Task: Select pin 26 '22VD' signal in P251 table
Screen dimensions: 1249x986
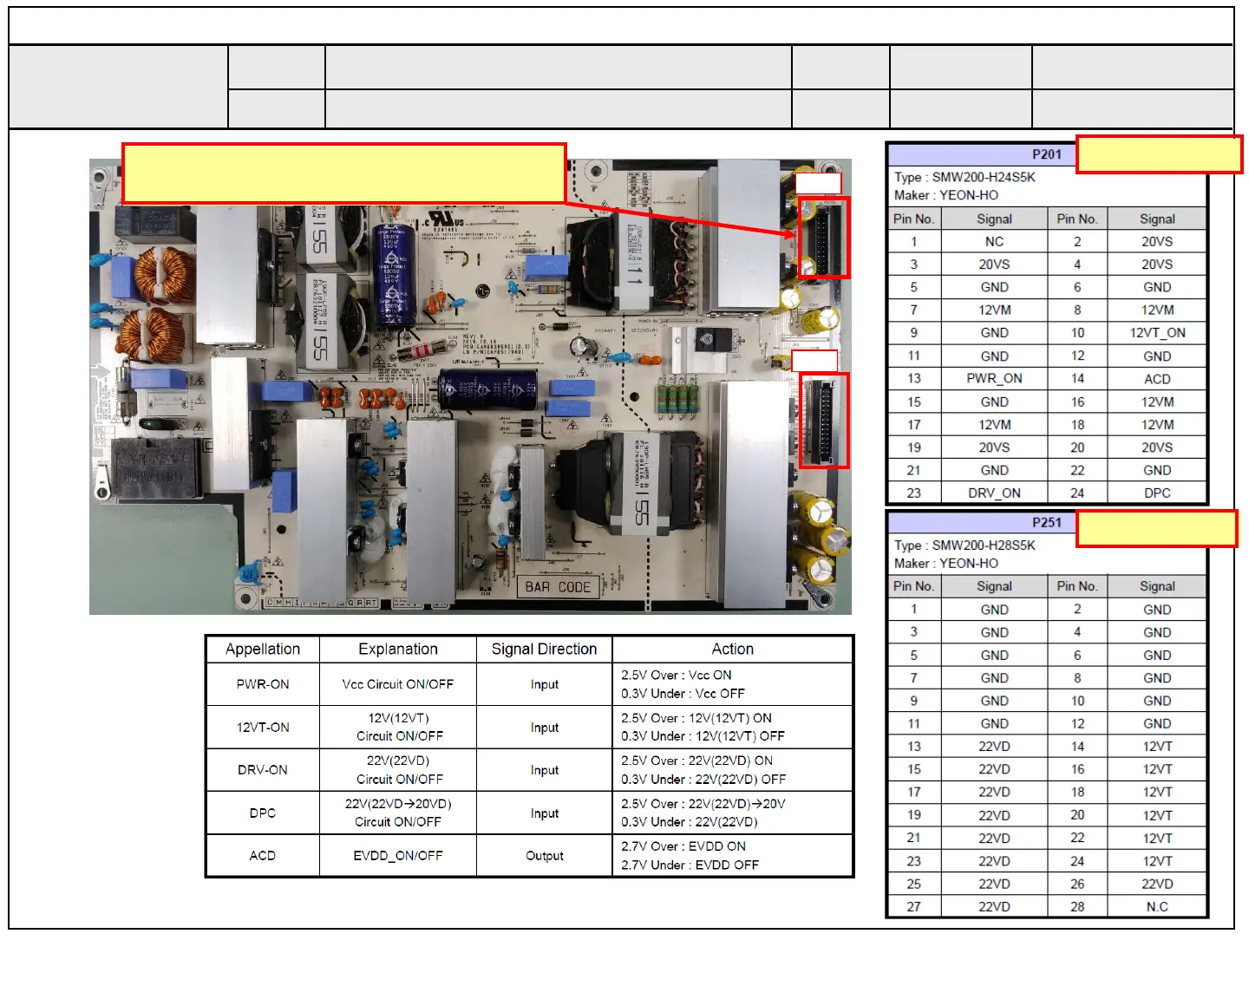Action: (x=1157, y=884)
